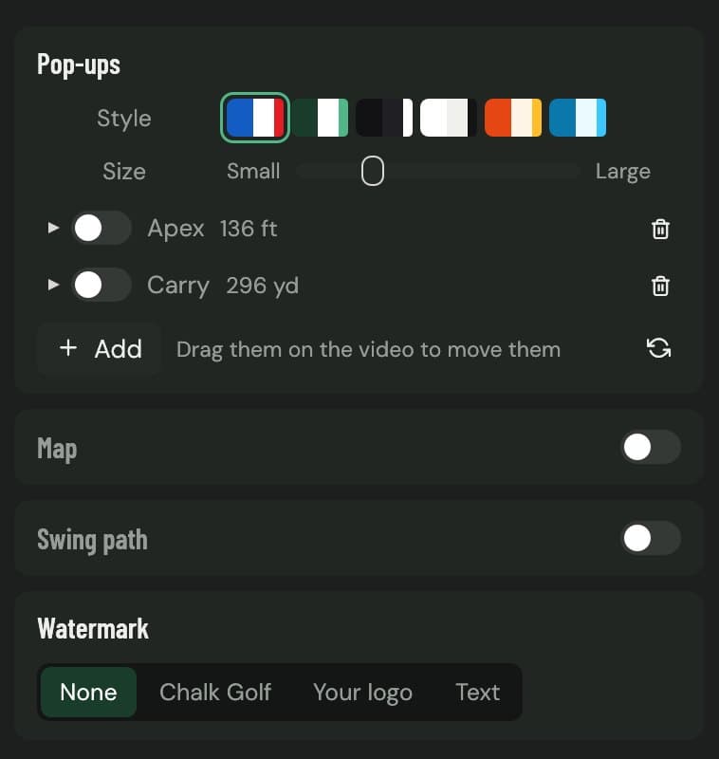Screen dimensions: 719x759
Task: Click the Large size label
Action: (x=622, y=172)
